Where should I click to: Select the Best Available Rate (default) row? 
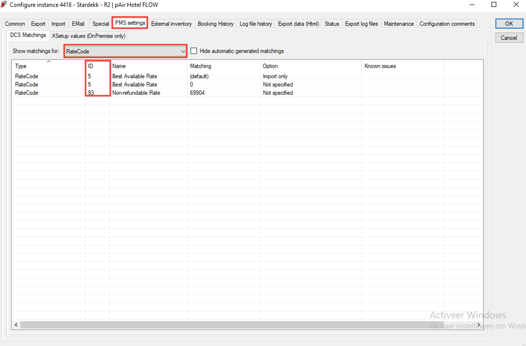coord(134,77)
